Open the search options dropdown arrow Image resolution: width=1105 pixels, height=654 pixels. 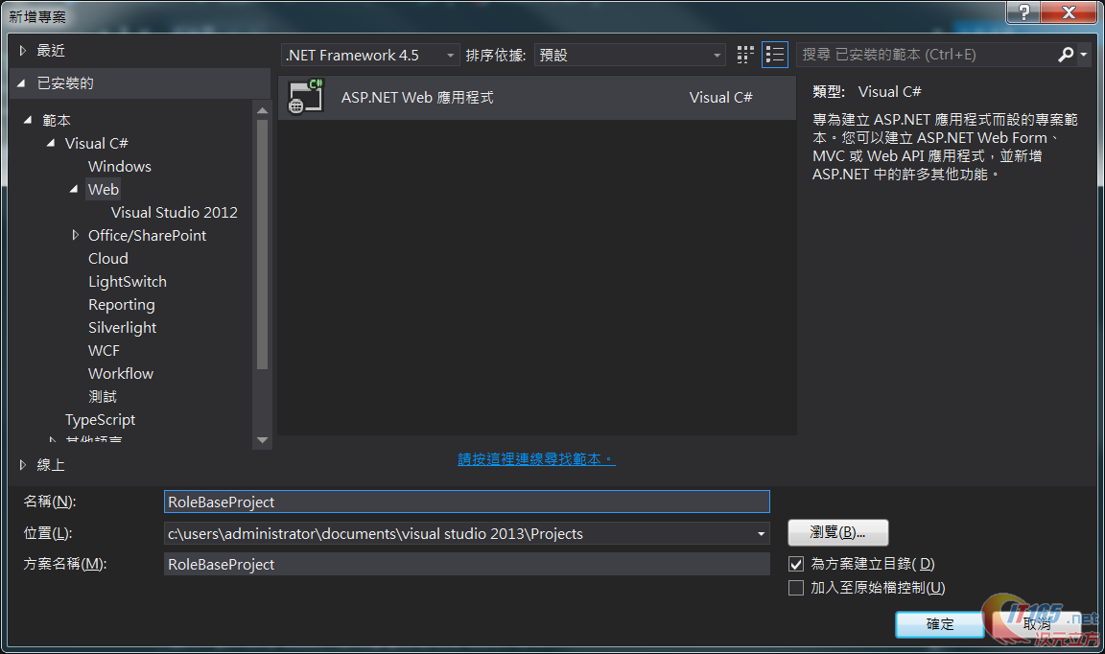(1084, 55)
